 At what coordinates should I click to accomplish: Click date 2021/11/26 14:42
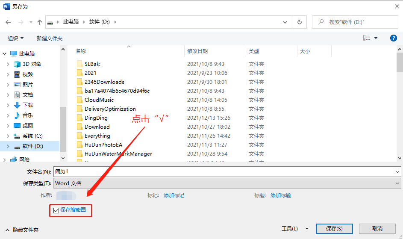pos(209,136)
